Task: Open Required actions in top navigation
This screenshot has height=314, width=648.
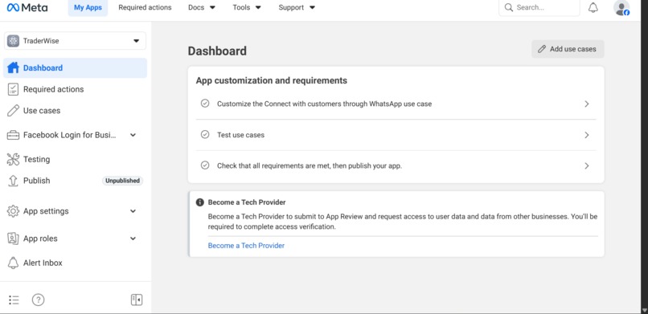Action: coord(145,7)
